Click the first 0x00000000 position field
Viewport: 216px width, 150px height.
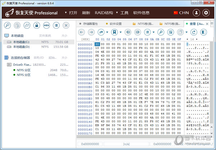pyautogui.click(x=90, y=144)
